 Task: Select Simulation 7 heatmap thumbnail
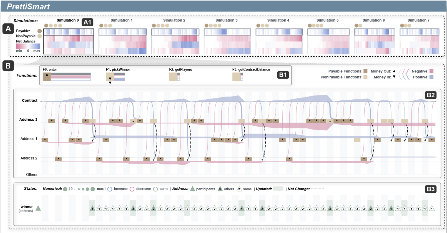tap(419, 41)
